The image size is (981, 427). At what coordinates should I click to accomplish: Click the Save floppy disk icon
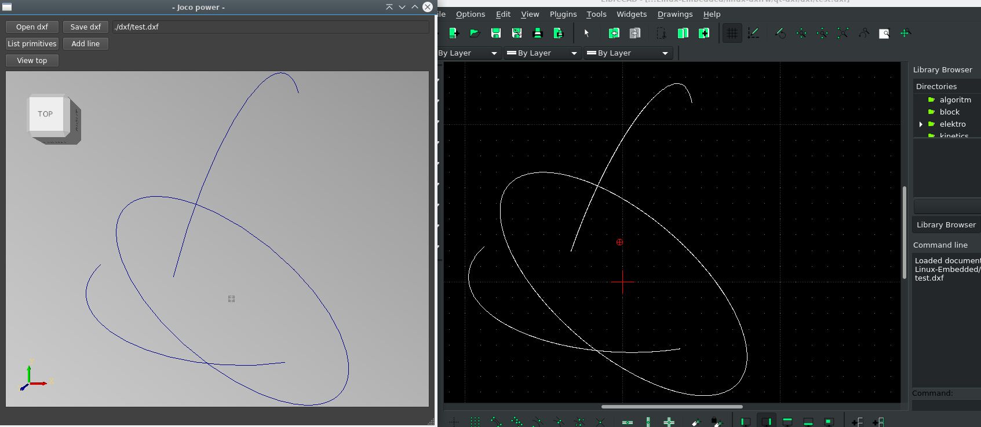(x=495, y=33)
